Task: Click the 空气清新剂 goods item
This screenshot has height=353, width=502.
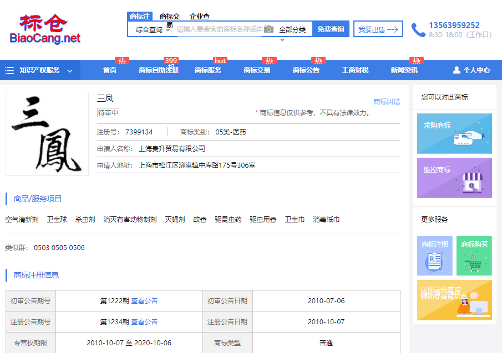Action: 22,220
